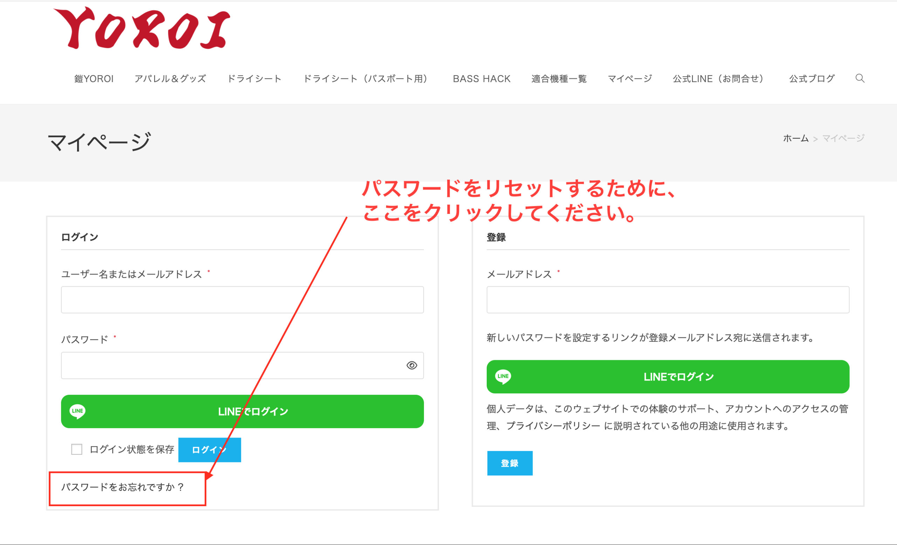Click the YOROI logo
Viewport: 897px width, 545px height.
pyautogui.click(x=142, y=28)
